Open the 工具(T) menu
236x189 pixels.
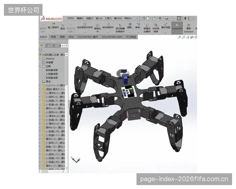pyautogui.click(x=108, y=19)
